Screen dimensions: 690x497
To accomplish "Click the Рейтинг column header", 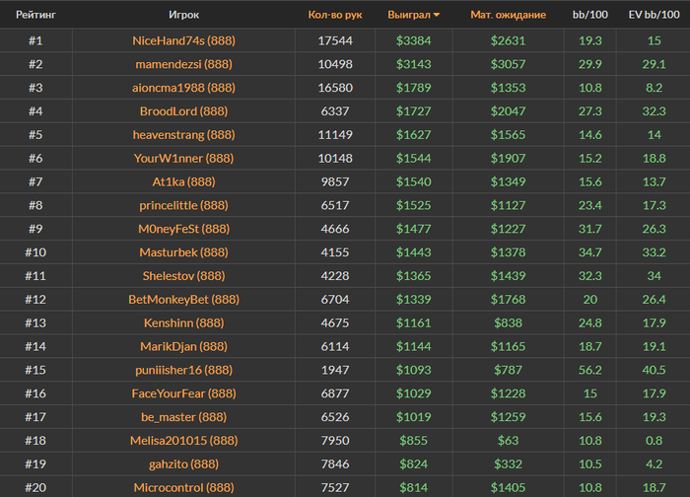I will (x=35, y=15).
